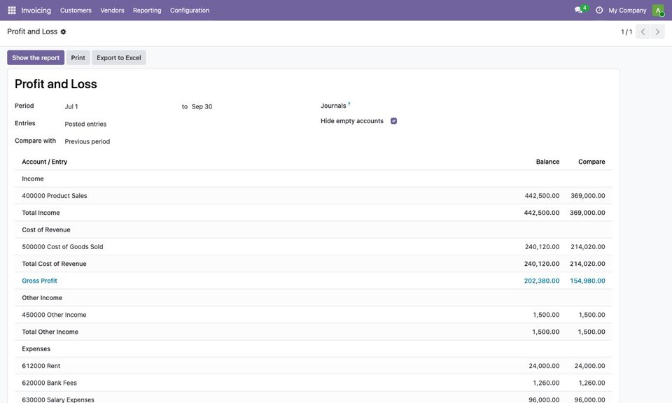Open the apps grid menu
The image size is (672, 403).
click(12, 10)
